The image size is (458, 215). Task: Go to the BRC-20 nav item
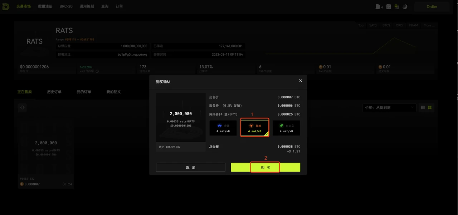coord(66,6)
